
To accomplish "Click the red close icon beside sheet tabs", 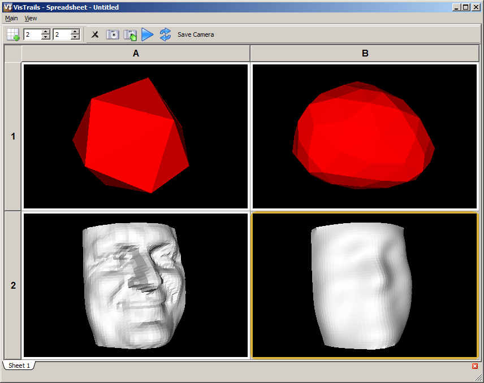I will click(475, 366).
